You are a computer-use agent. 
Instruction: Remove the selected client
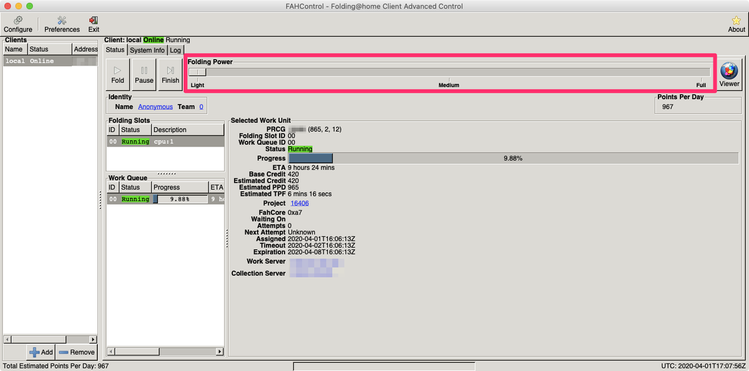pyautogui.click(x=77, y=352)
